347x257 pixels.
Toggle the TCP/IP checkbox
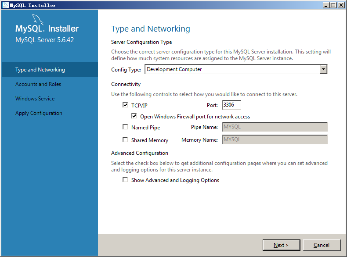pos(125,105)
